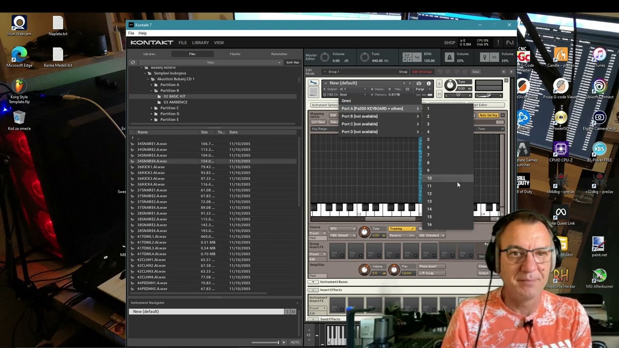The image size is (619, 348).
Task: Toggle Phase Invert in Amplifier
Action: point(431,266)
